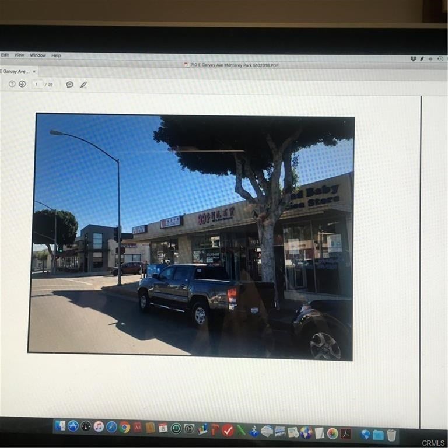Image resolution: width=448 pixels, height=448 pixels.
Task: Select the highlighter pen tool
Action: (83, 85)
